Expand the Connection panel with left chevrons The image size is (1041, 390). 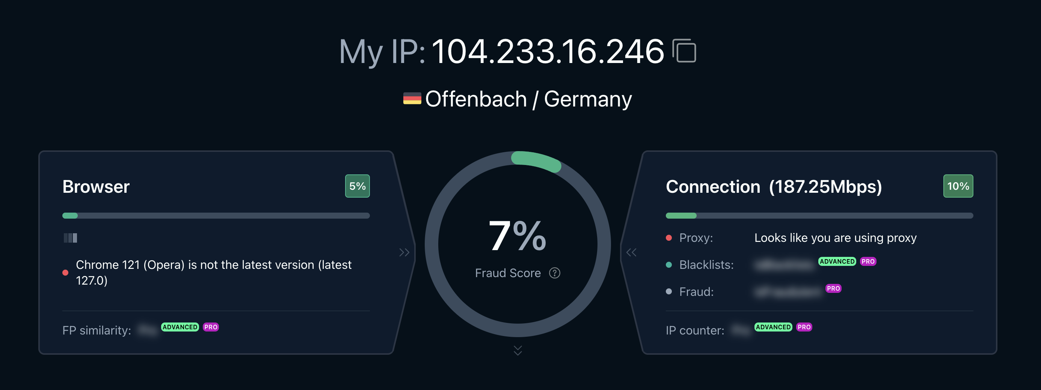click(631, 252)
